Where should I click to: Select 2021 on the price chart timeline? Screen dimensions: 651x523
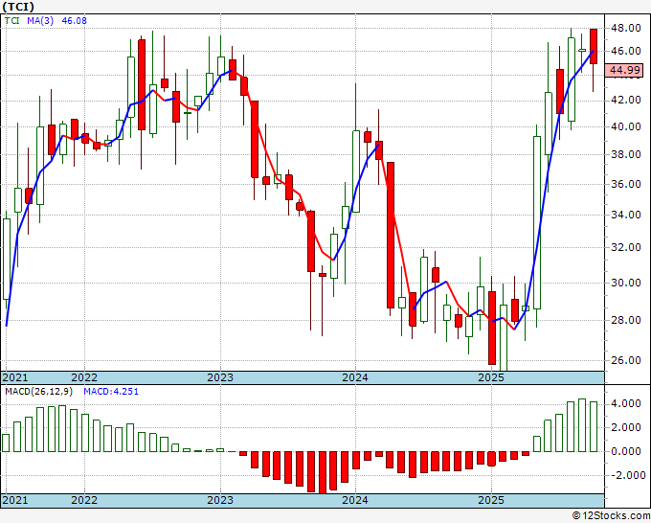(15, 377)
